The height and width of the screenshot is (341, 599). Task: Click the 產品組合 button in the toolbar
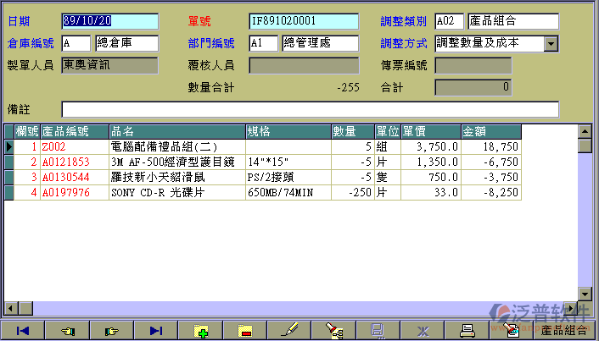point(565,330)
